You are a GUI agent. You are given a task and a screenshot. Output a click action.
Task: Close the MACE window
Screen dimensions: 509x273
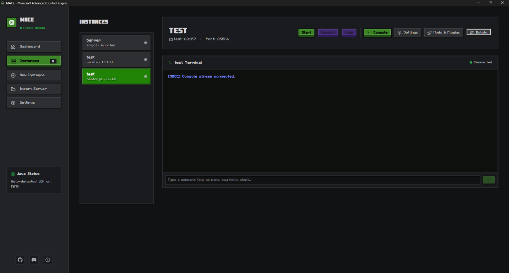502,3
